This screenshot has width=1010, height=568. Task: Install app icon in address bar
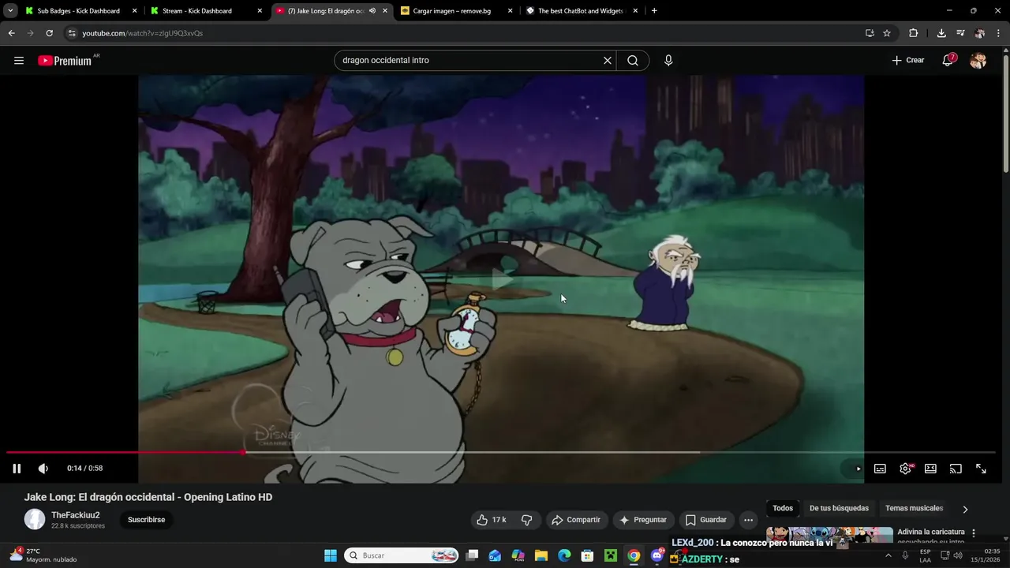pos(870,33)
